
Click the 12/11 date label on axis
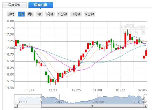click(53, 90)
